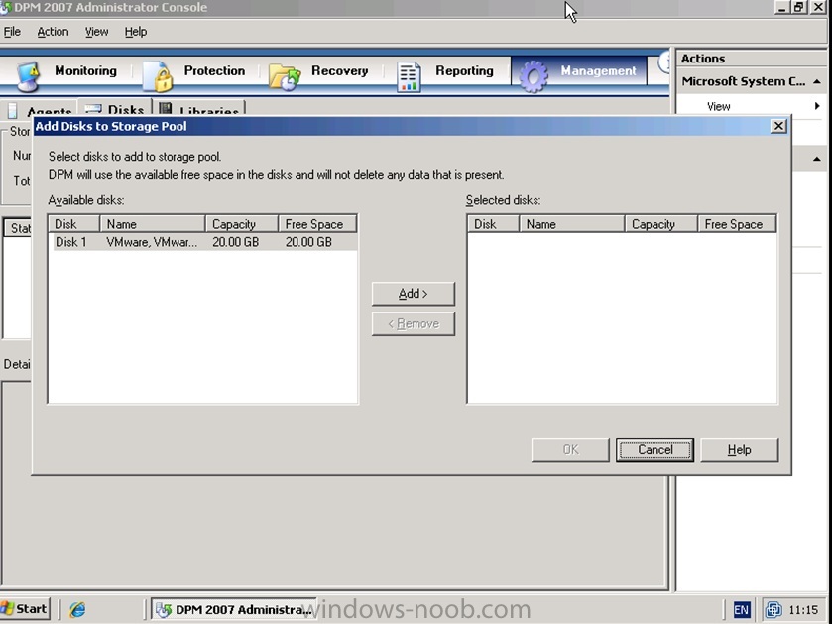The image size is (832, 624).
Task: Select the Disks subtab
Action: click(x=115, y=108)
